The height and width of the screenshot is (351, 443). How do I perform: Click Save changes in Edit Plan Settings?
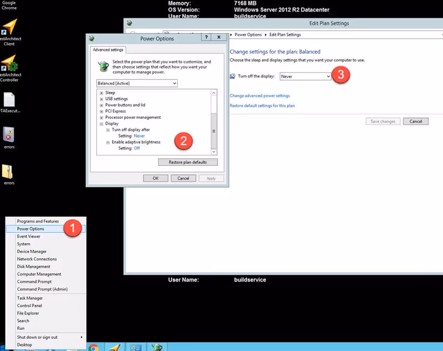(383, 122)
